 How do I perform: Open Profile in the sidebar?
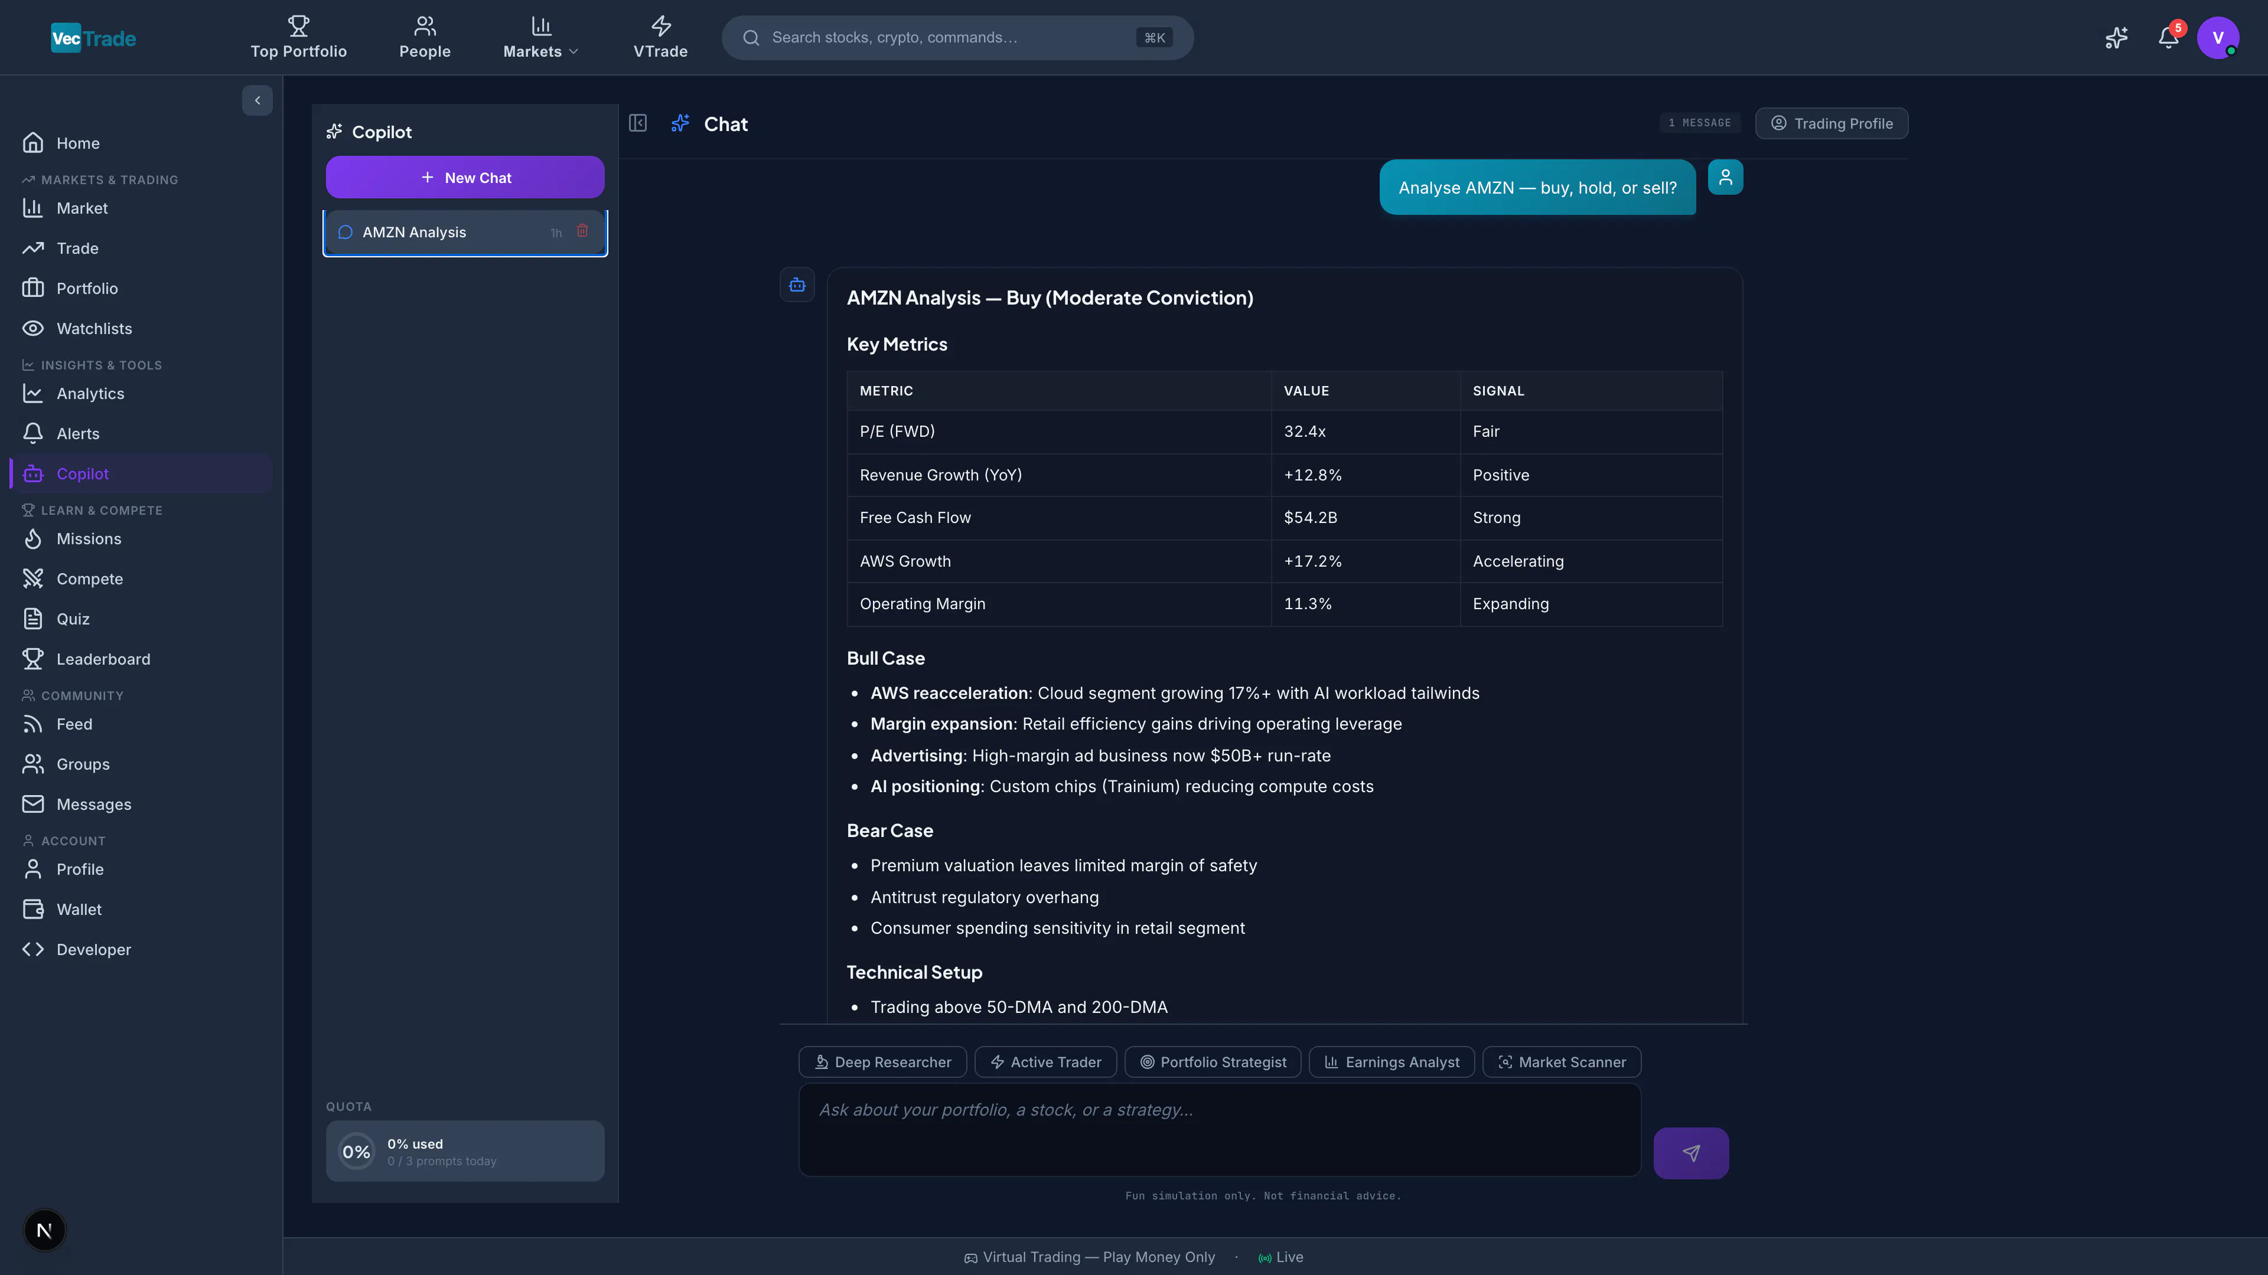pos(141,868)
